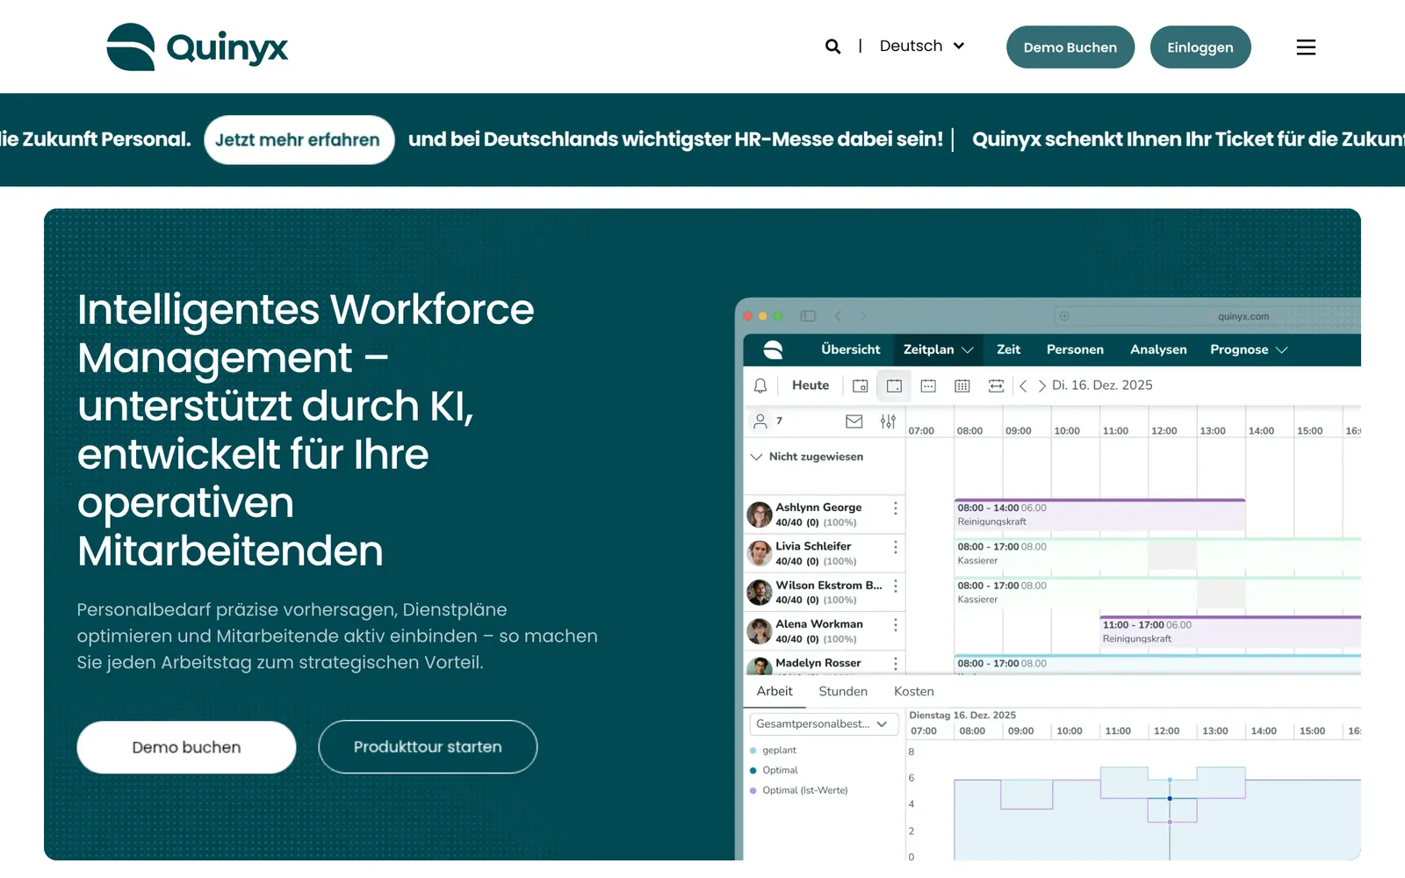Go to Personen

pos(1075,349)
